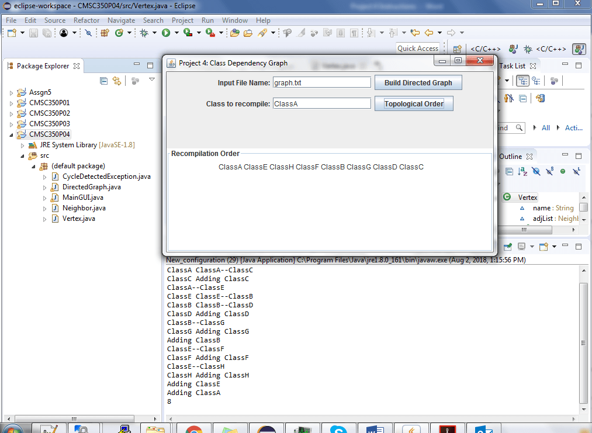Select the active Java perspective button
This screenshot has height=433, width=592.
[579, 49]
